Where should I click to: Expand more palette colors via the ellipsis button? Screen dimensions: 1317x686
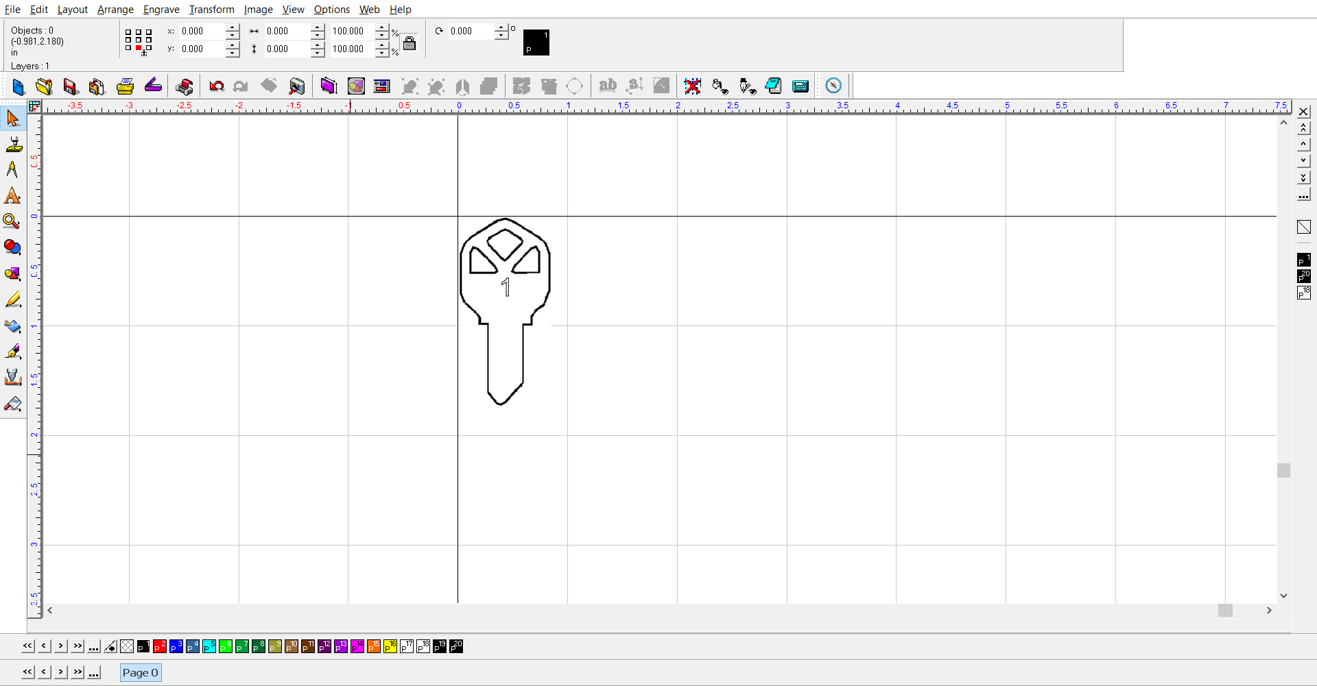(94, 646)
